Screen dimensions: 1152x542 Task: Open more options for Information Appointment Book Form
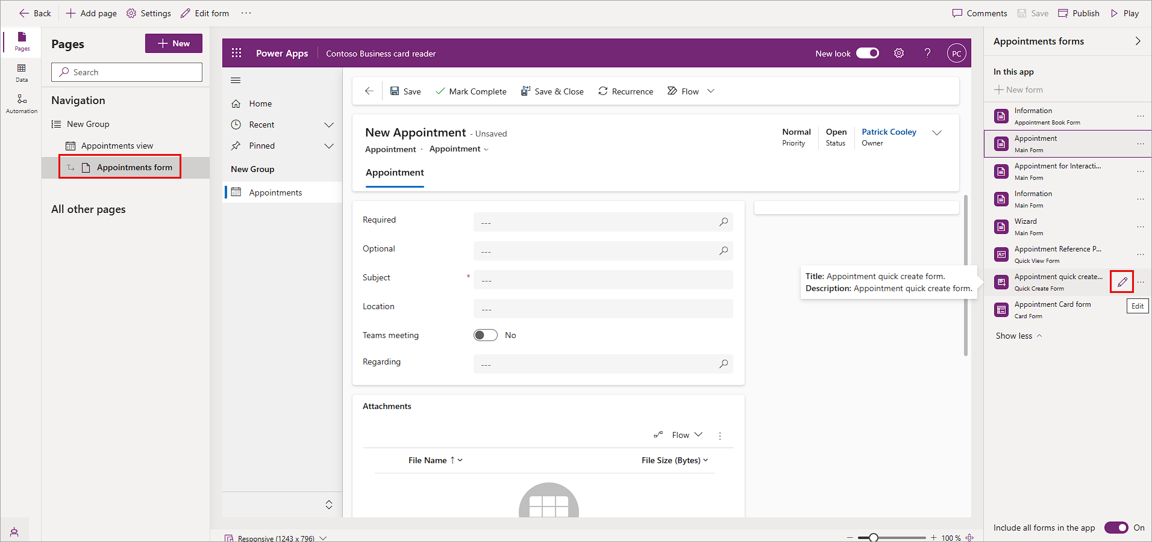click(1141, 116)
